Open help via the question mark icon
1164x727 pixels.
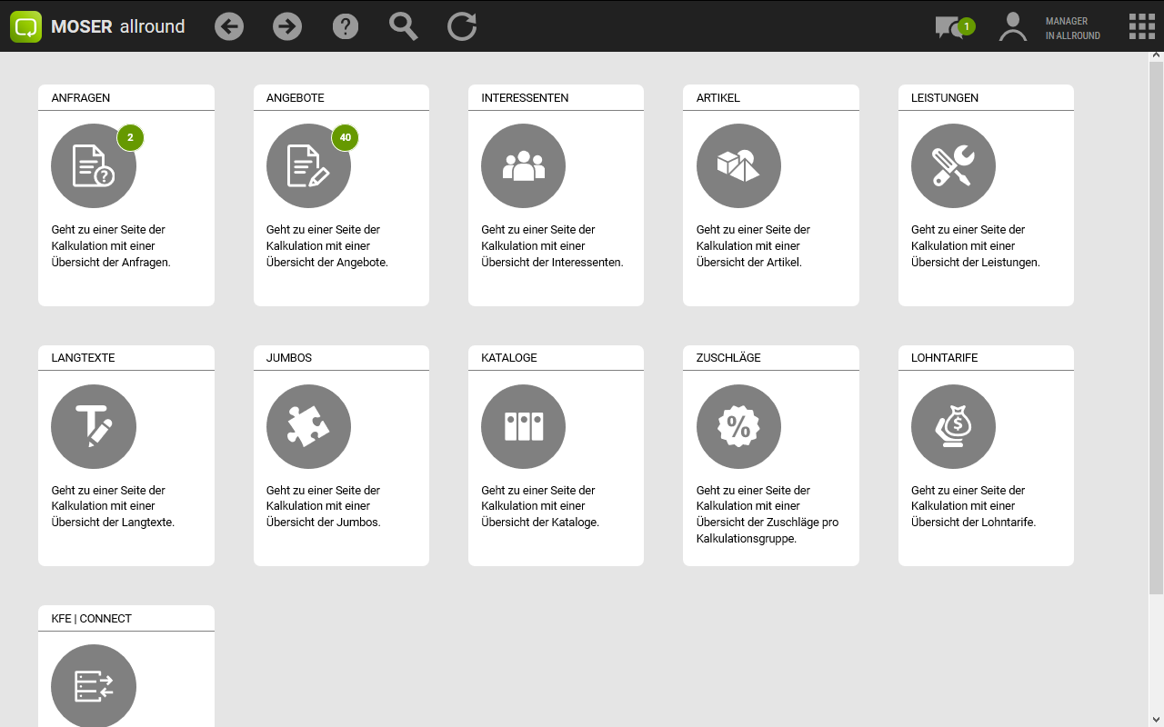click(x=346, y=26)
